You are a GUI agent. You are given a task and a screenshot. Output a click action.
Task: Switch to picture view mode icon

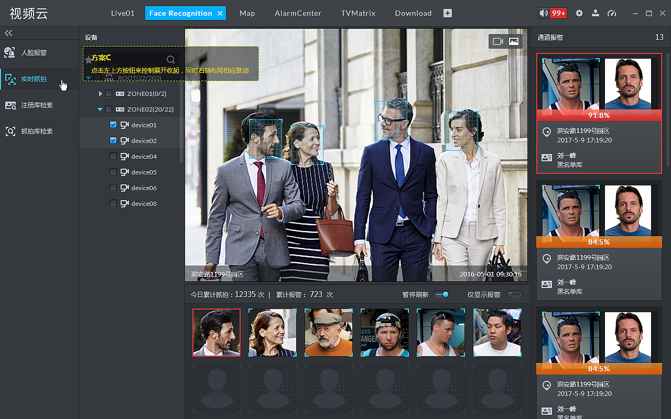(x=514, y=41)
